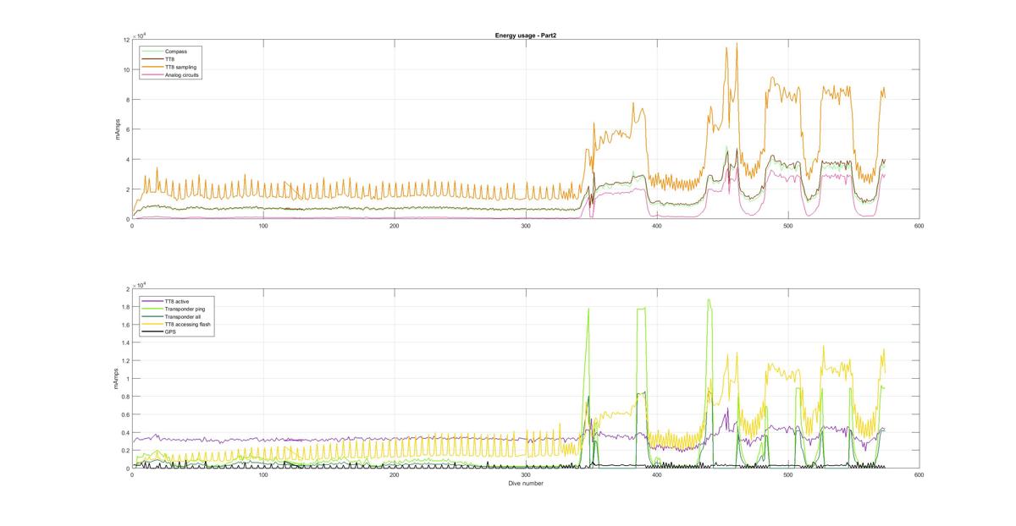Click the x-axis tick '100' on bottom plot
The image size is (1016, 526).
(263, 475)
